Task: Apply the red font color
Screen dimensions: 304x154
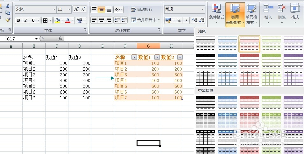Action: [68, 20]
